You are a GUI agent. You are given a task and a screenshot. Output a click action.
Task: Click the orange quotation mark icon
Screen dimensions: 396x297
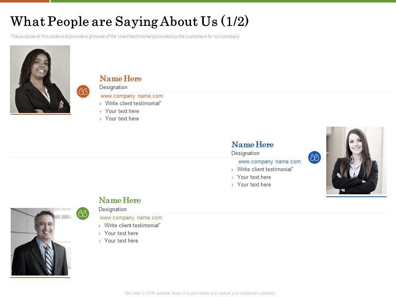pyautogui.click(x=83, y=92)
